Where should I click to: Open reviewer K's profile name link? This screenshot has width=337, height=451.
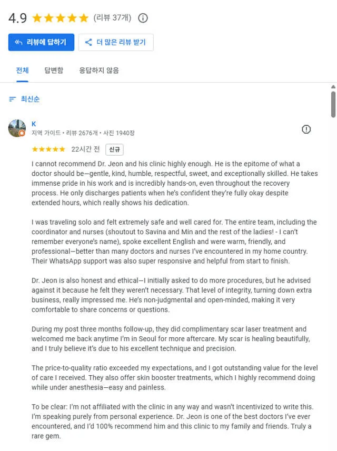(34, 124)
